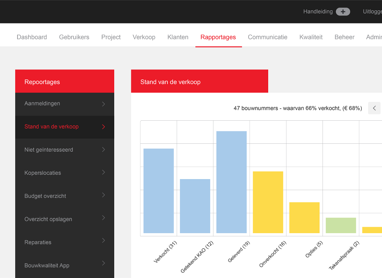Click the plus icon next to Handleiding

[x=343, y=12]
